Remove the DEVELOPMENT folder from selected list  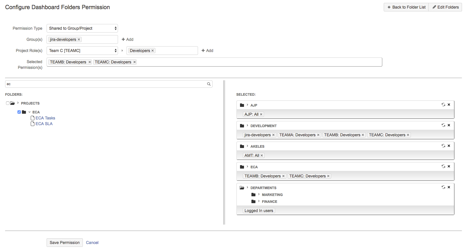pos(449,125)
